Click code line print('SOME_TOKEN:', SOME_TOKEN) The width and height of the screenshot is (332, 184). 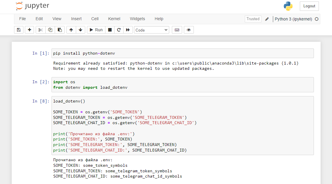[93, 139]
